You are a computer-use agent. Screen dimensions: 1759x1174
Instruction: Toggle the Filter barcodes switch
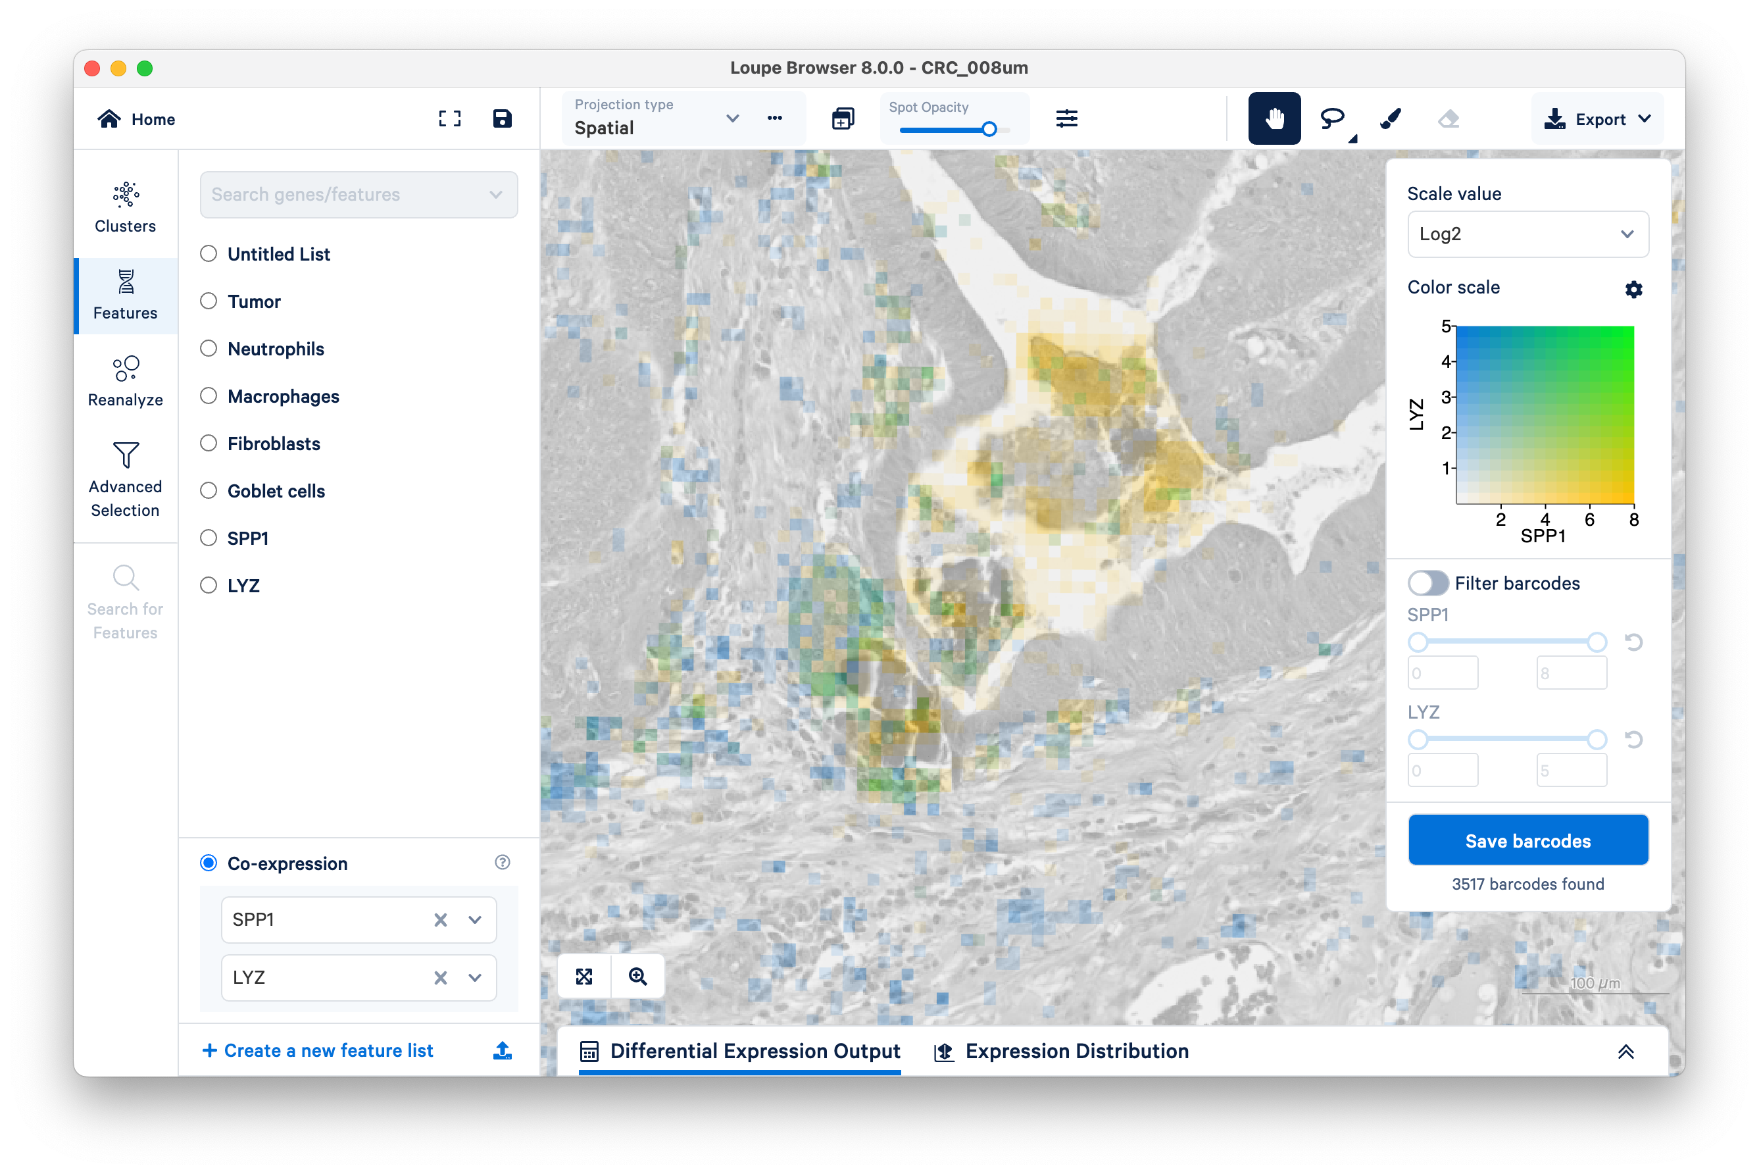click(1430, 582)
